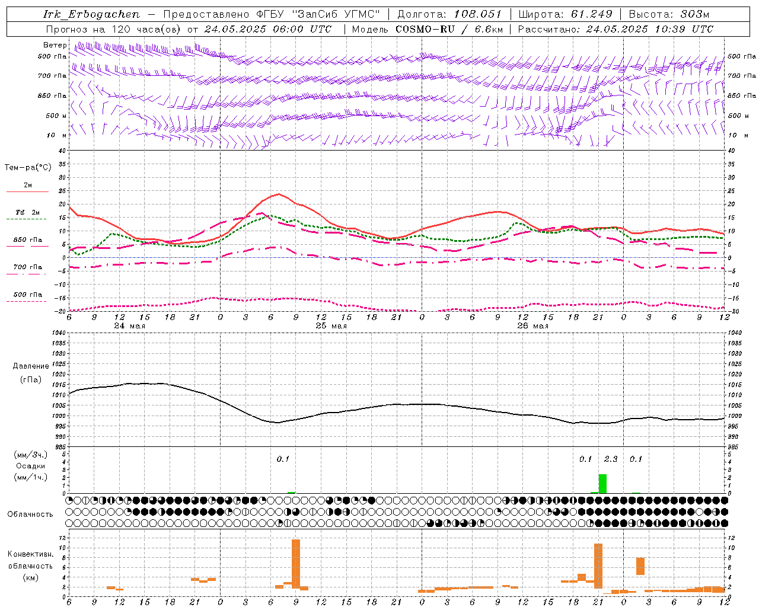
Task: Click the (мм/3ч.) precipitation unit label
Action: point(30,455)
